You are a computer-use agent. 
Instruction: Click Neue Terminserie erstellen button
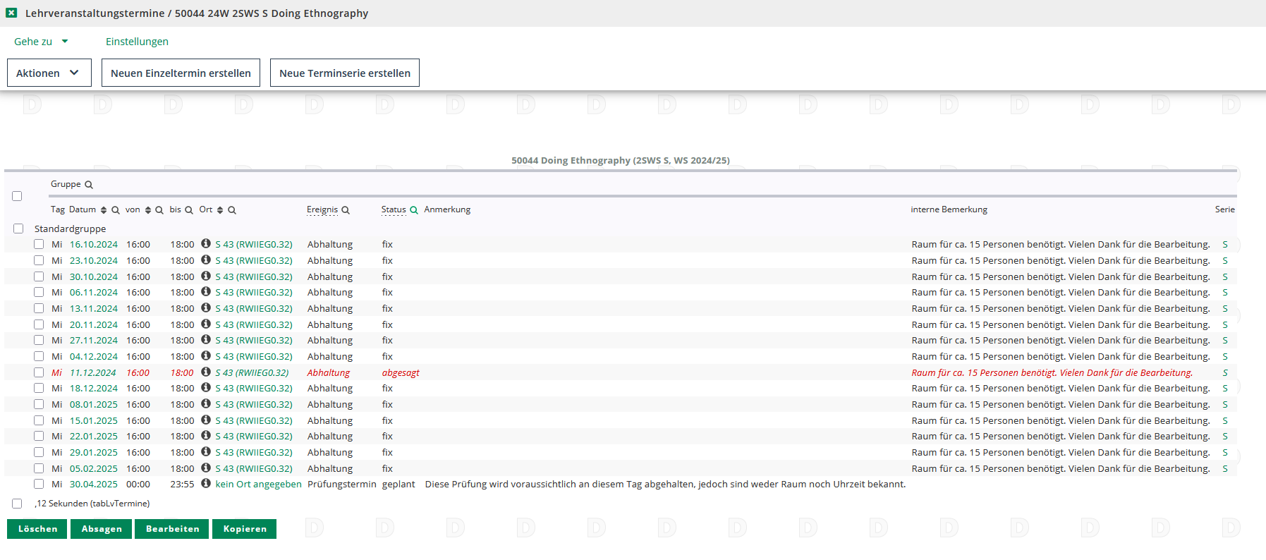tap(344, 73)
